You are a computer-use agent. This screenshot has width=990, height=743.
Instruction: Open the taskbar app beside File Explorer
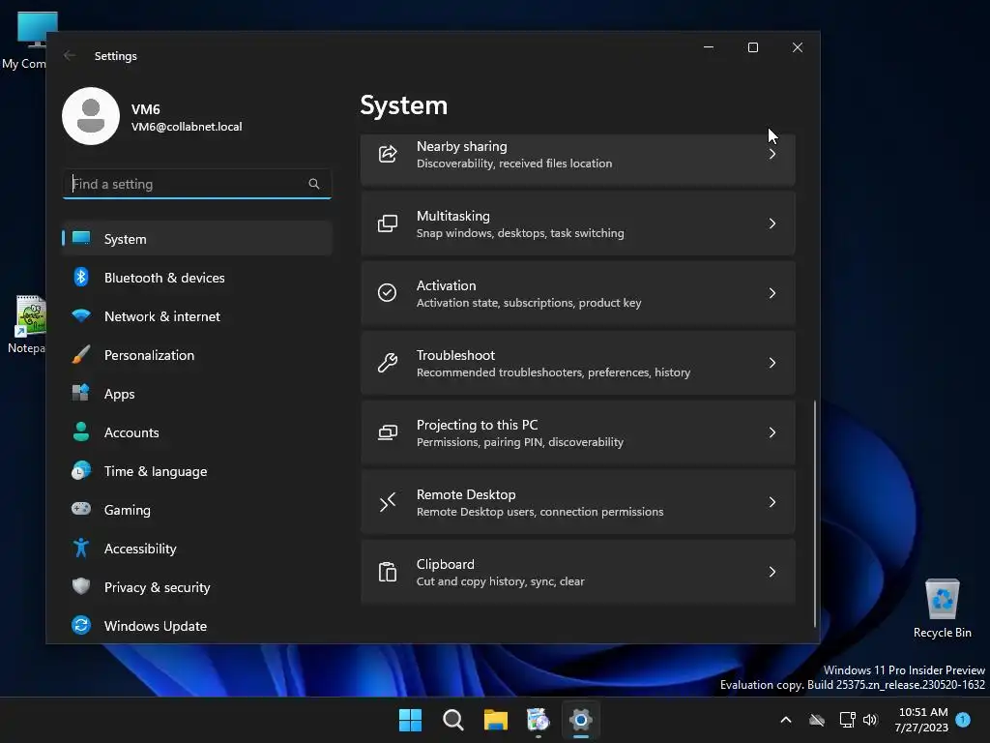(x=538, y=720)
